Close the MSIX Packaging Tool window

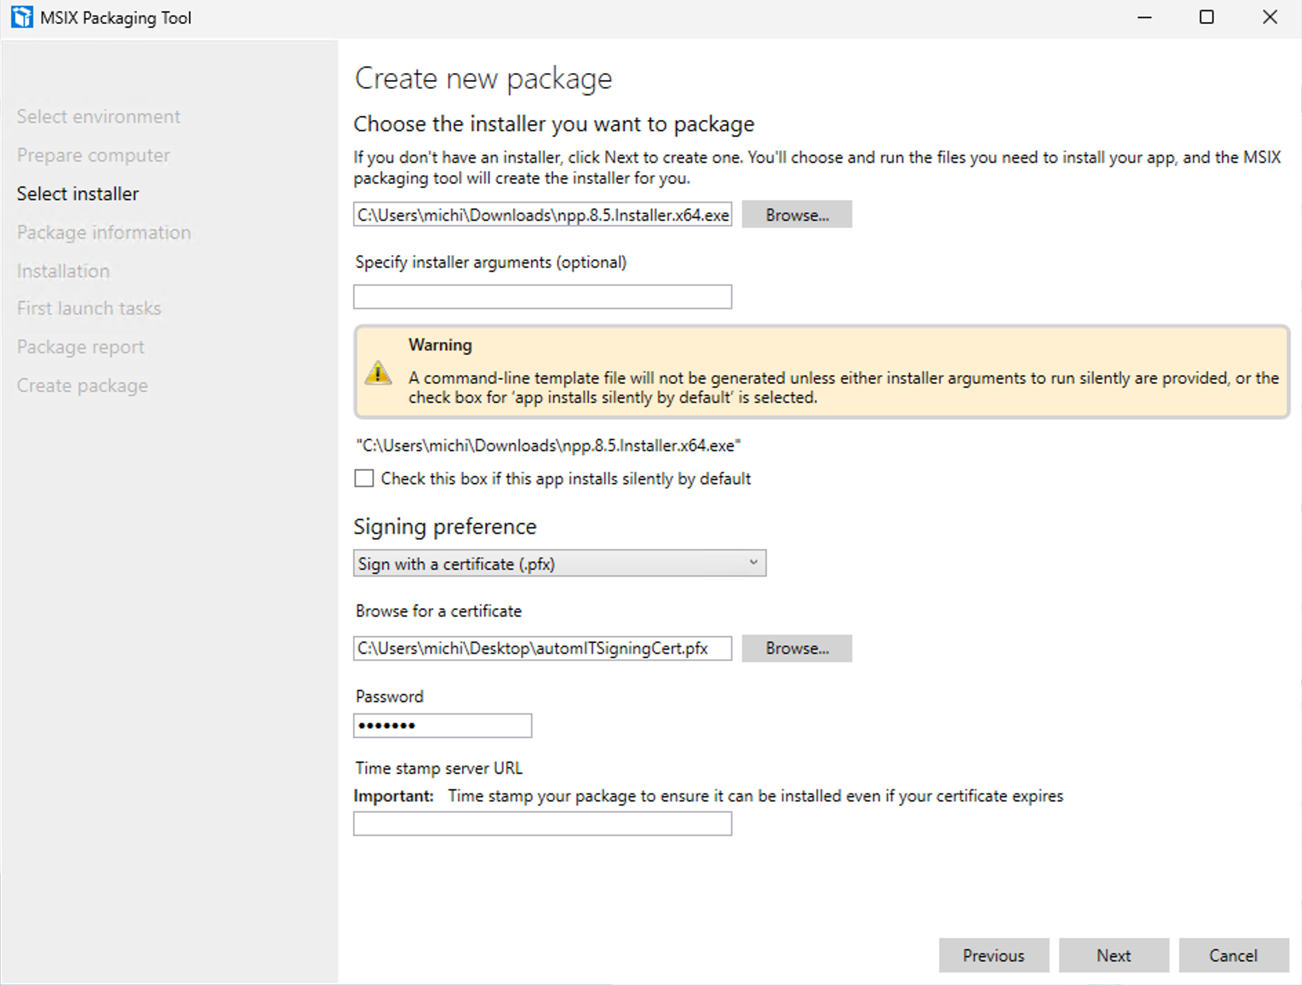pos(1270,17)
